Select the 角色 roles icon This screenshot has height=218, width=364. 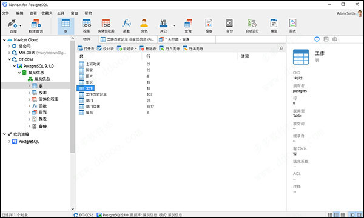tap(144, 26)
